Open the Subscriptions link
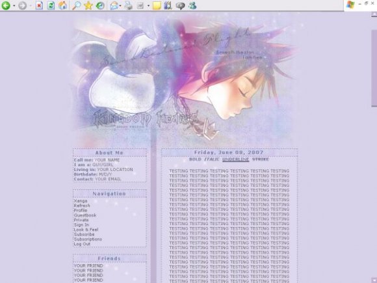This screenshot has width=377, height=283. coord(88,239)
